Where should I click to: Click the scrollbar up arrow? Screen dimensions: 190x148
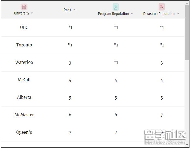(187, 3)
